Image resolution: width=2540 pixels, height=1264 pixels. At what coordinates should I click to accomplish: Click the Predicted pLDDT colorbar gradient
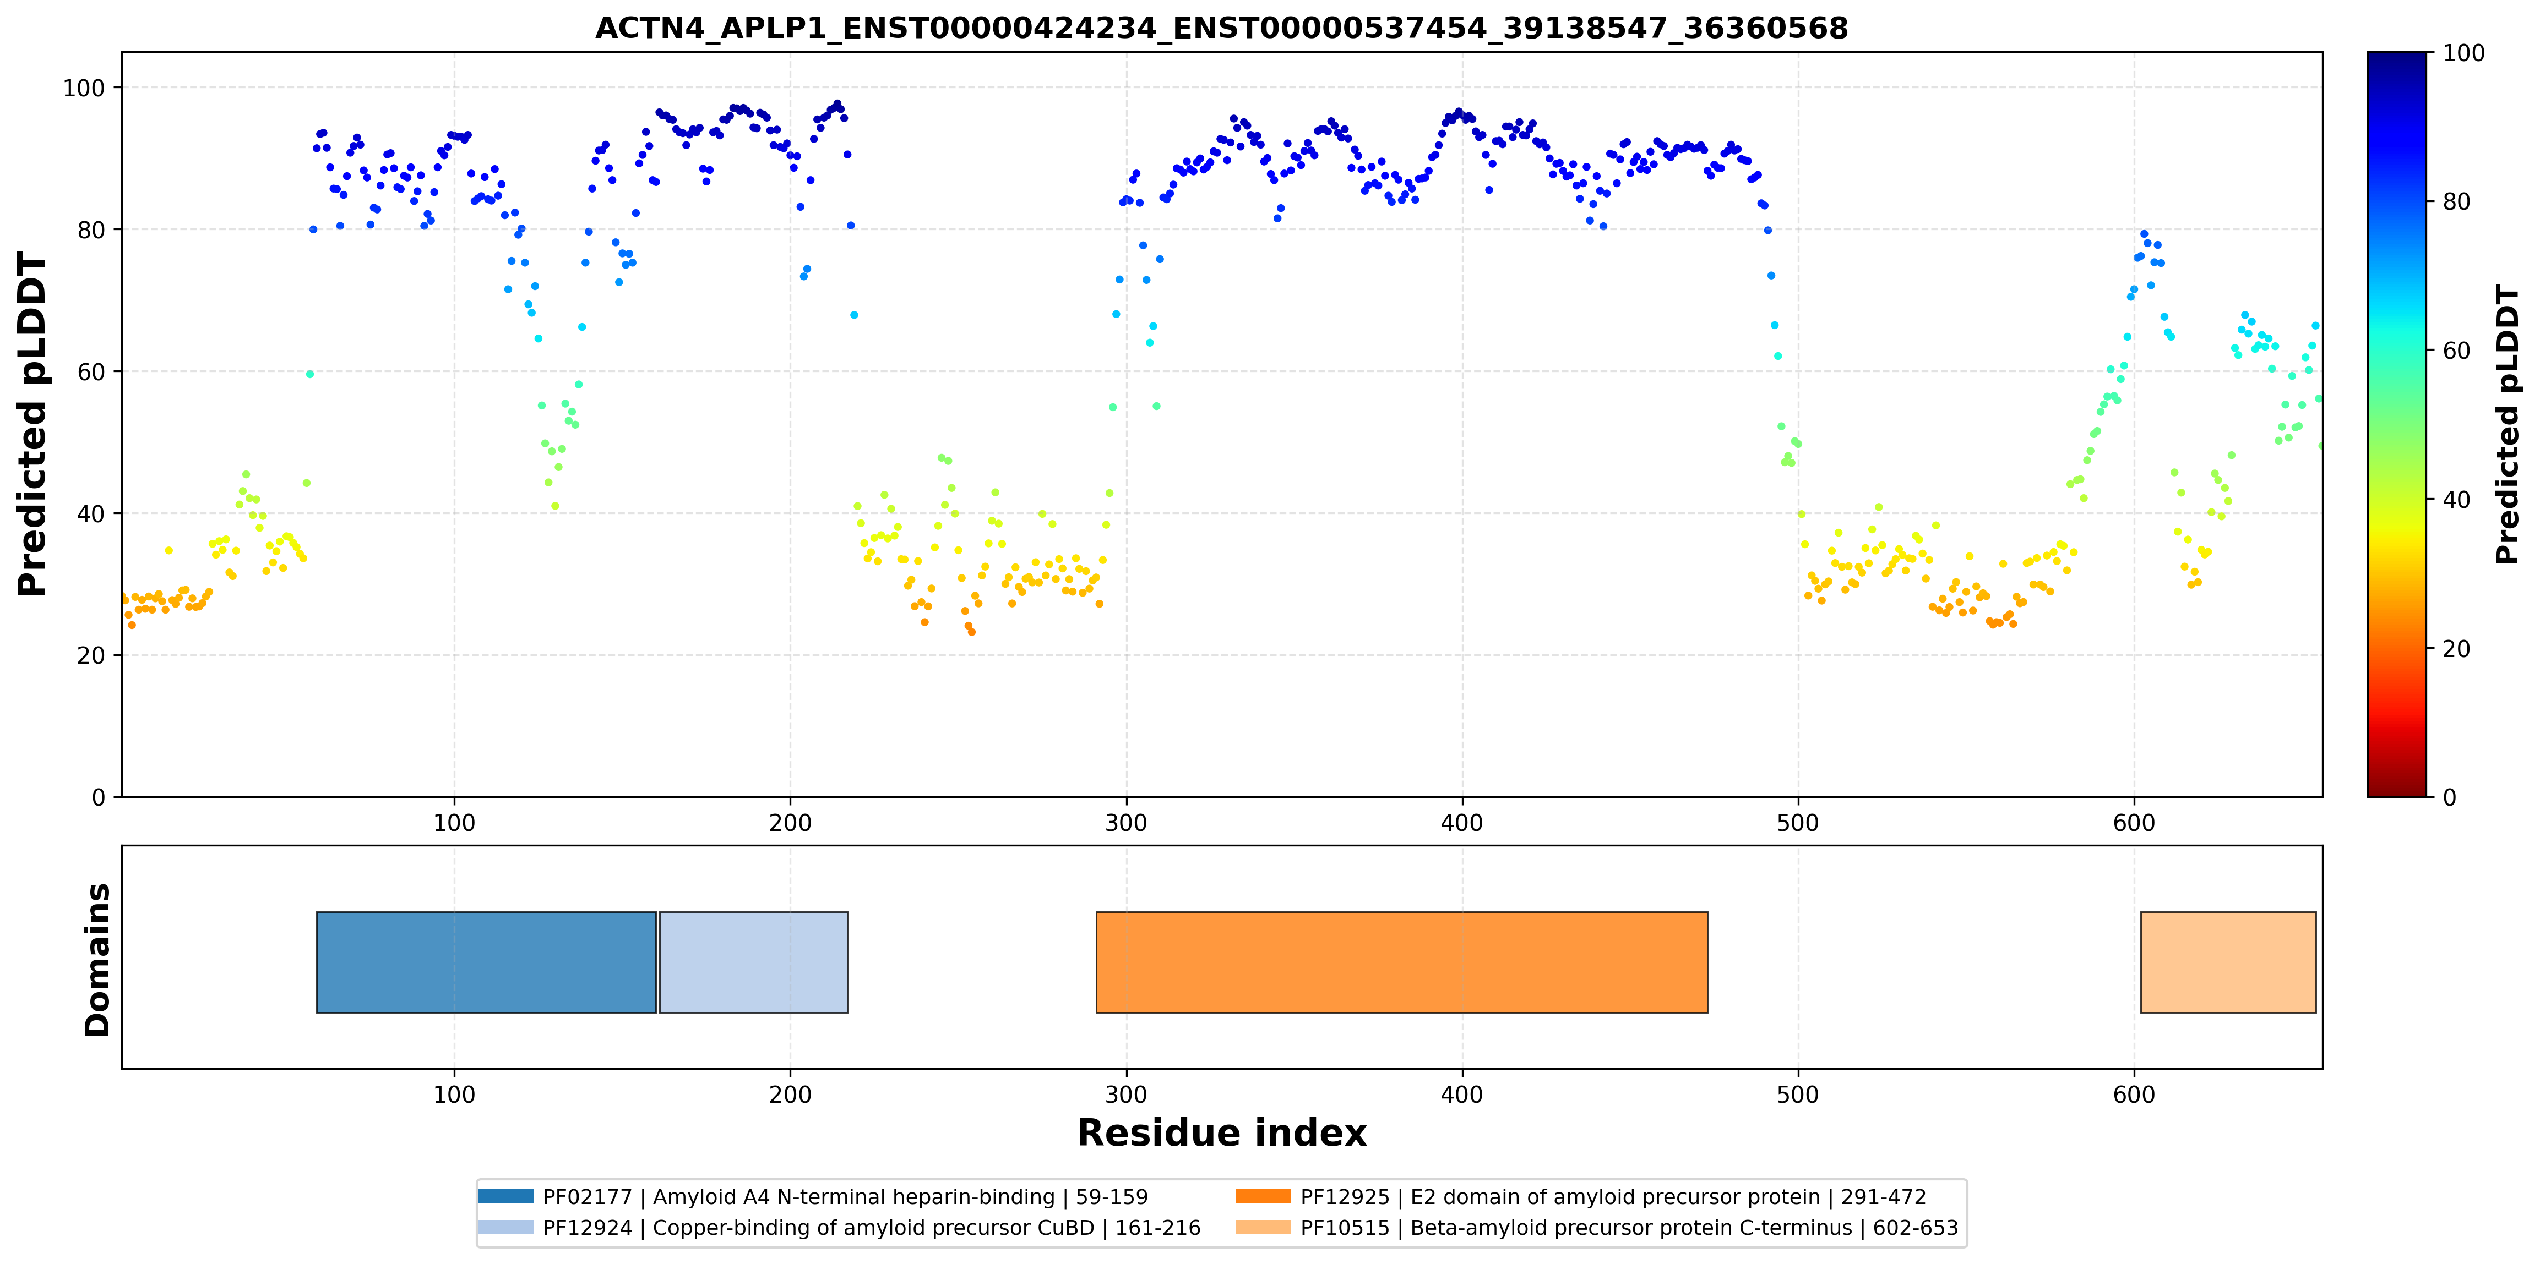2397,424
